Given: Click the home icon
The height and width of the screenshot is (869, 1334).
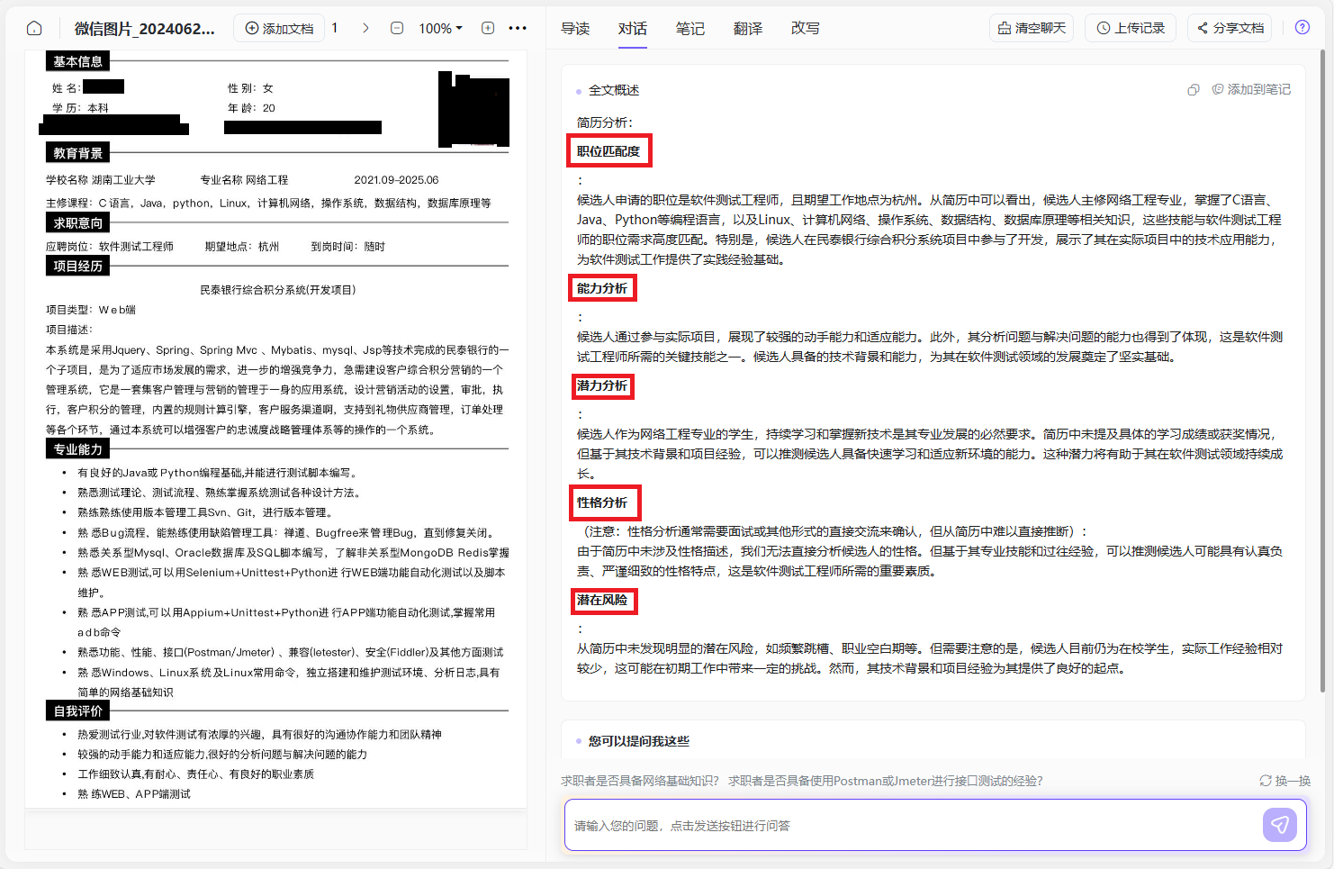Looking at the screenshot, I should coord(34,28).
